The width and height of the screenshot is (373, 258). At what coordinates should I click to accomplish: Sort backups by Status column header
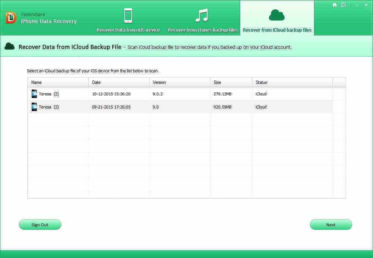click(x=292, y=82)
